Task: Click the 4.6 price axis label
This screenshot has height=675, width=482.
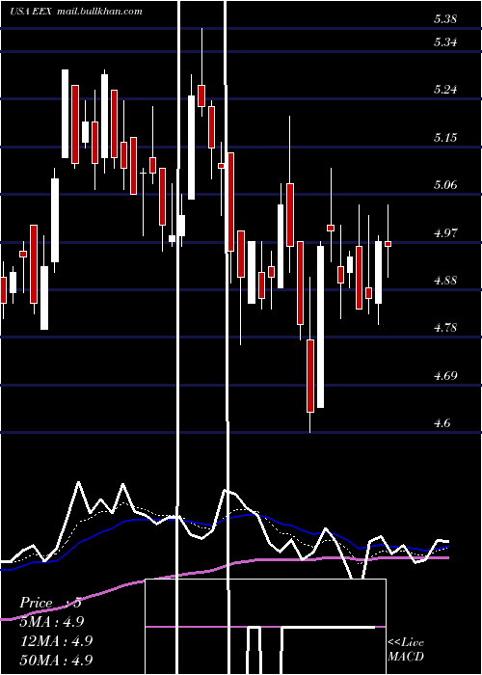Action: pos(442,423)
